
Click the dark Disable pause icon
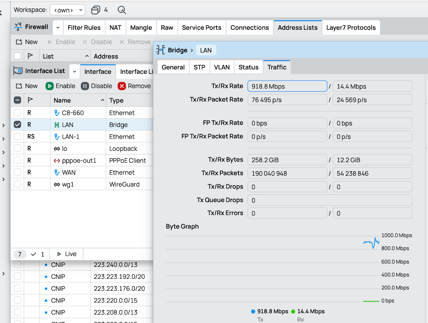85,86
